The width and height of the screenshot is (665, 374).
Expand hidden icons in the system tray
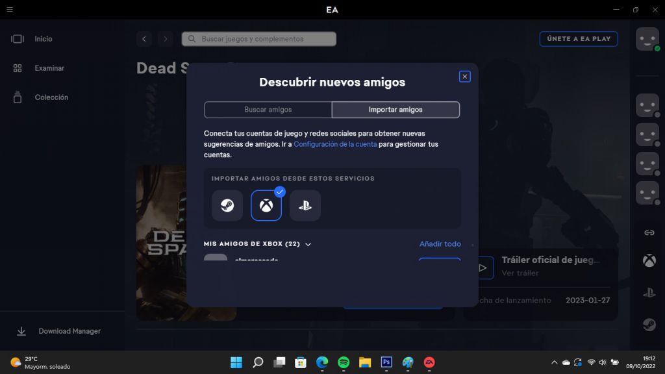[x=554, y=362]
